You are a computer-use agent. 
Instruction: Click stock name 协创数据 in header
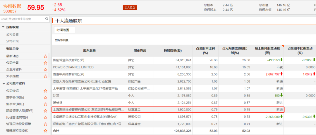pyautogui.click(x=12, y=6)
